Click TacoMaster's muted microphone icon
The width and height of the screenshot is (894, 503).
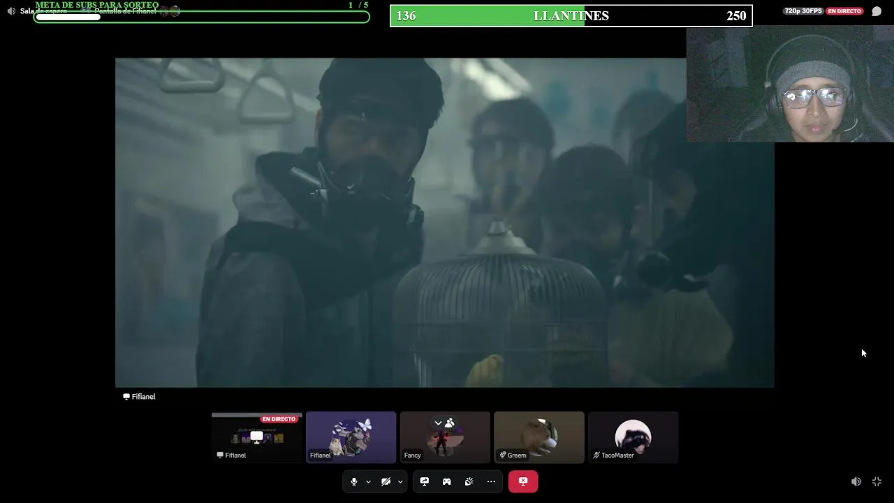click(x=596, y=455)
